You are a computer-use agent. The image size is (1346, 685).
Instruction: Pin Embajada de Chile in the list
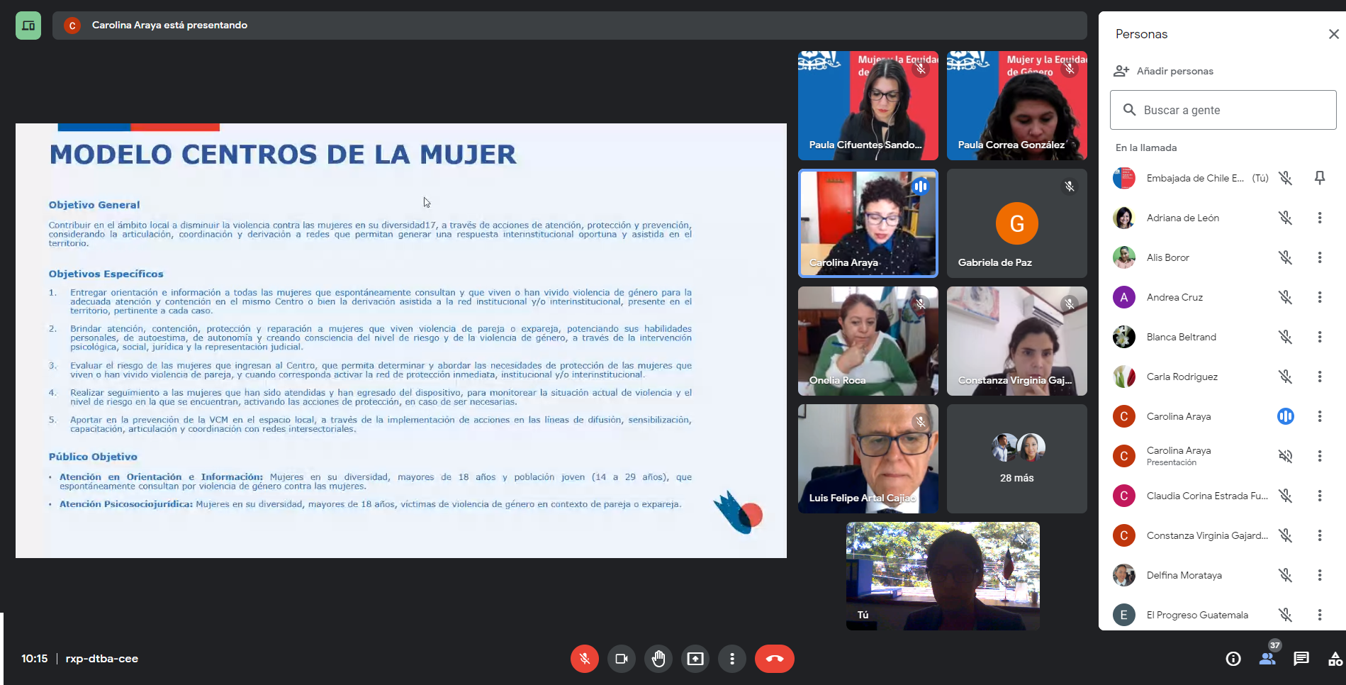pos(1320,178)
